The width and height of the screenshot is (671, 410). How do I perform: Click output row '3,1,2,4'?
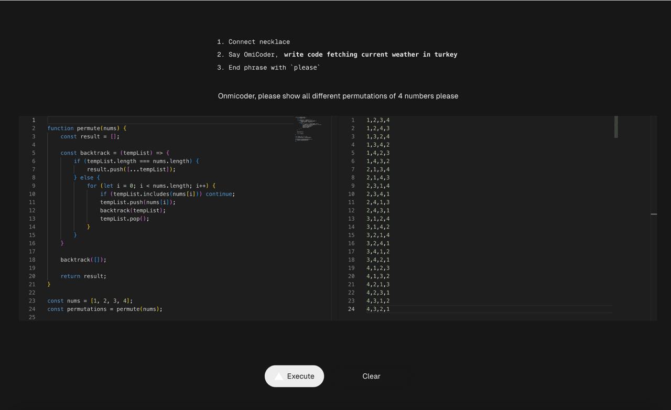[x=378, y=219]
